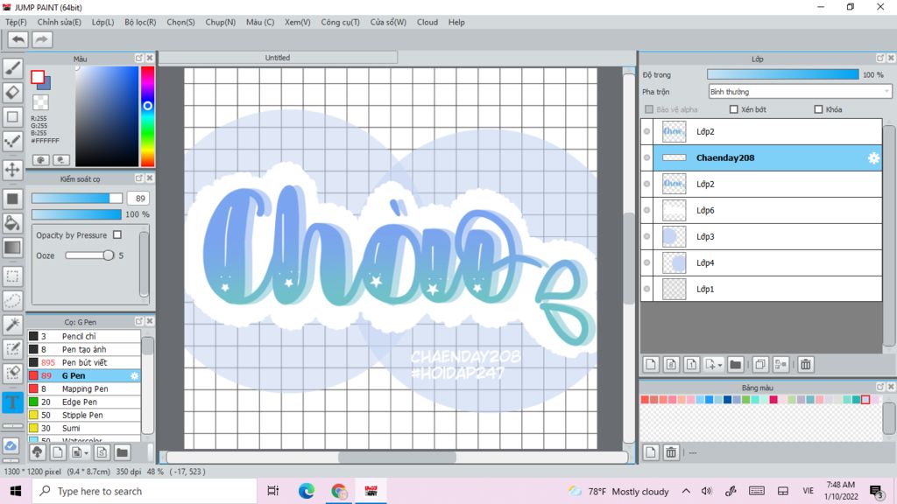Screen dimensions: 897x504
Task: Download brushes from cloud icon
Action: [37, 452]
